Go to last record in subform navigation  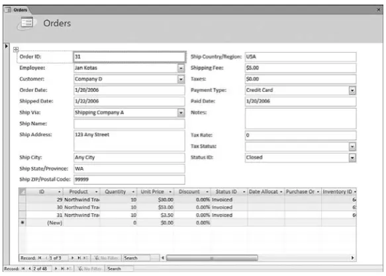(x=79, y=258)
